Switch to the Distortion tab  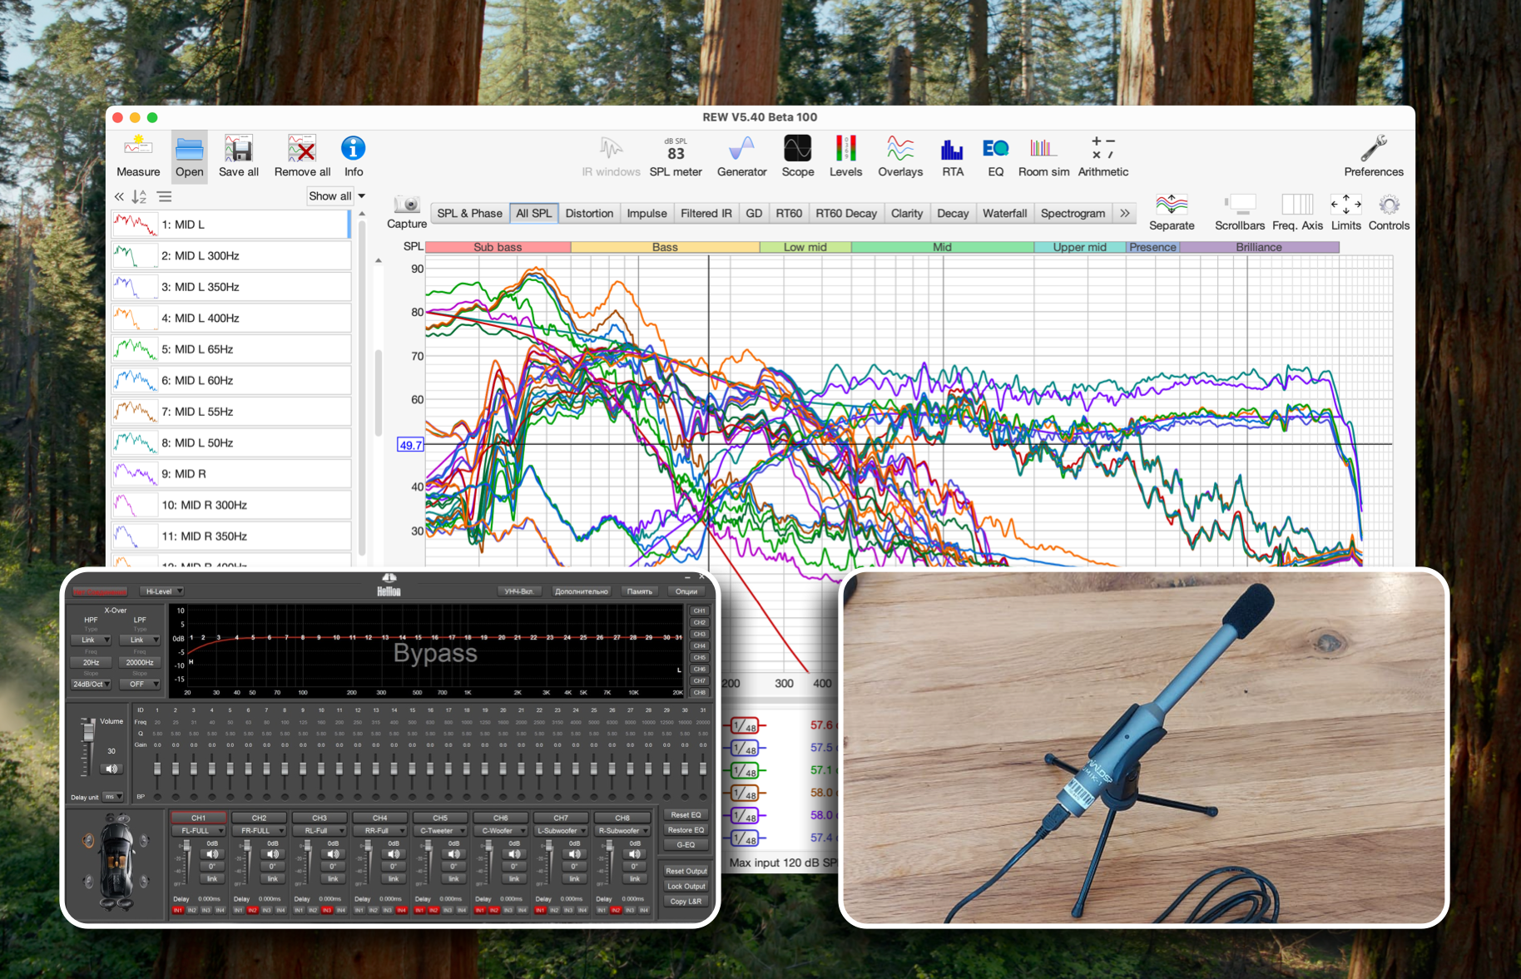(589, 214)
